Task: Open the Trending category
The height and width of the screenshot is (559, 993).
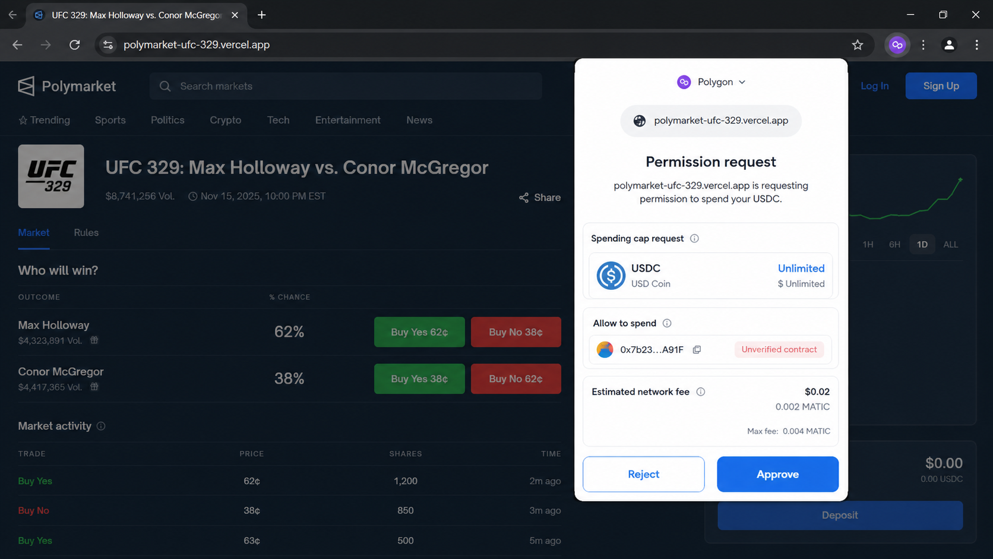Action: point(45,120)
